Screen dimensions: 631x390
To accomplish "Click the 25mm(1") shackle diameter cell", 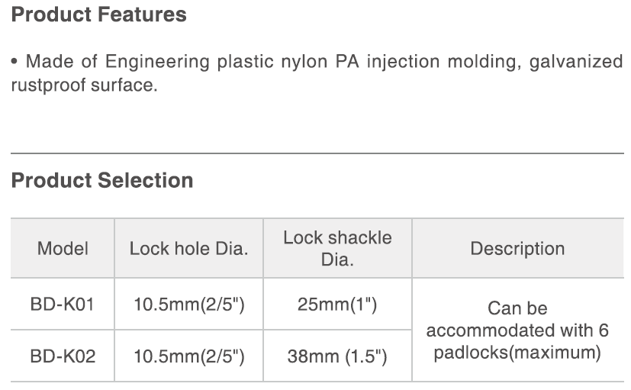I will click(337, 305).
